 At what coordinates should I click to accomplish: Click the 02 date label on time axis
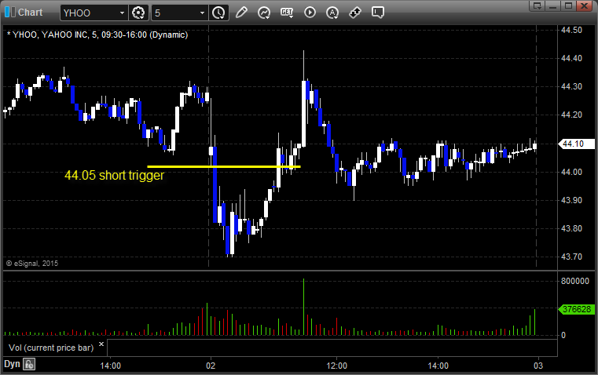[x=211, y=366]
